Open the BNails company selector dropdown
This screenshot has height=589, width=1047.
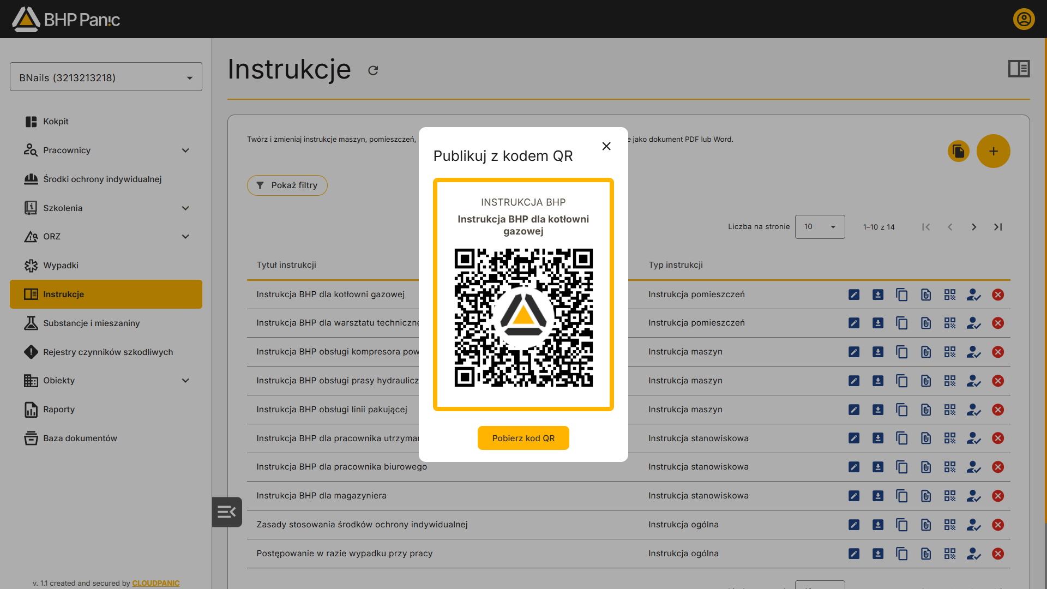point(106,77)
